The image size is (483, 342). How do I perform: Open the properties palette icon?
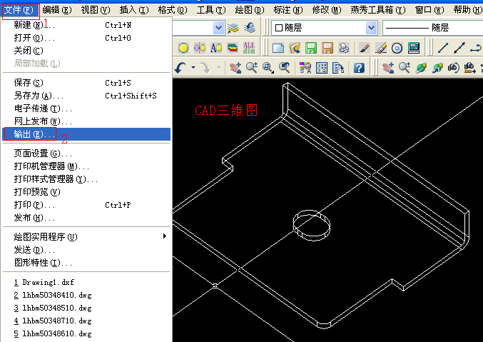point(305,68)
